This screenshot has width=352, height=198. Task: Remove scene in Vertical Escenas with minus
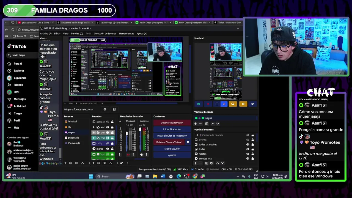[x=200, y=124]
